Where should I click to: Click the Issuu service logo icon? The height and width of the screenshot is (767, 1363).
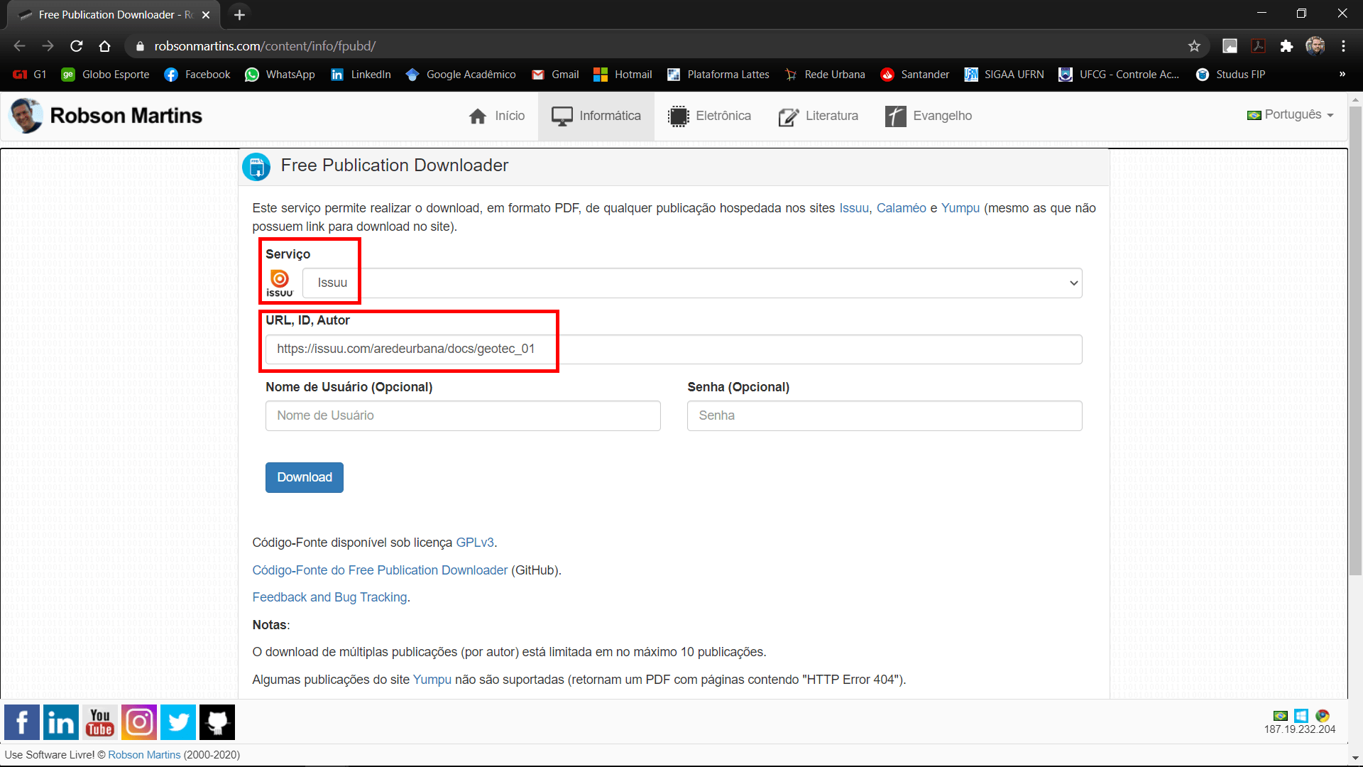pos(280,281)
